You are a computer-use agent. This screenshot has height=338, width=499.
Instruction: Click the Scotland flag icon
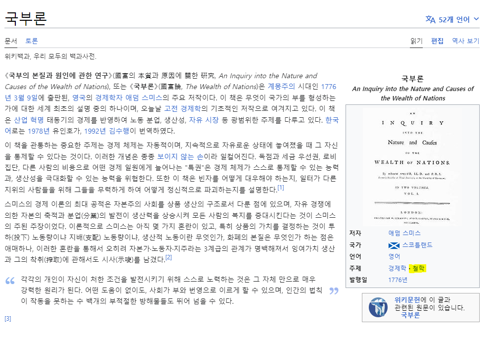pyautogui.click(x=394, y=245)
